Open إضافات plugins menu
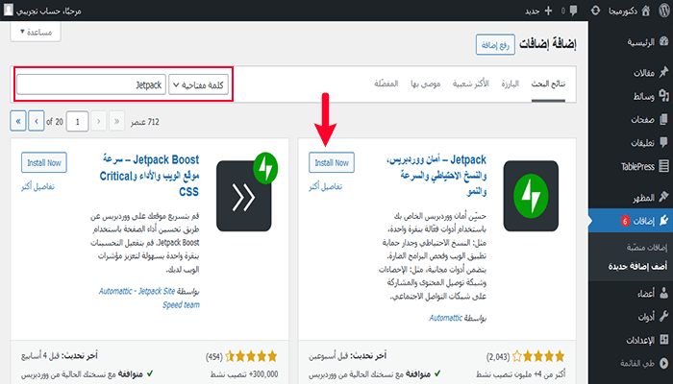673x384 pixels. click(631, 221)
